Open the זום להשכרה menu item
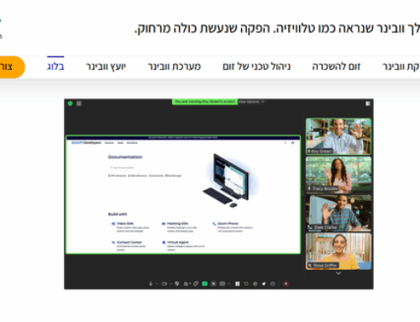 click(336, 66)
